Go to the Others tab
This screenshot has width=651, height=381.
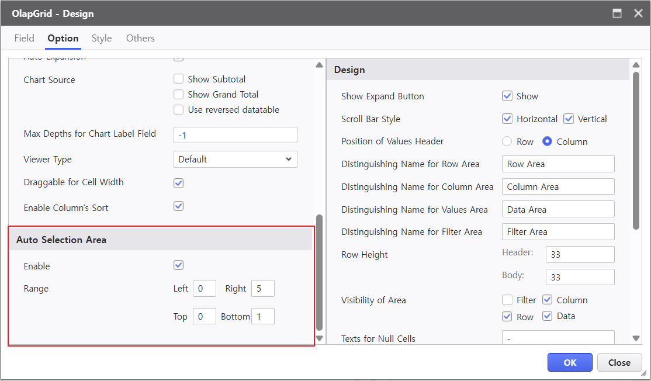[x=140, y=38]
